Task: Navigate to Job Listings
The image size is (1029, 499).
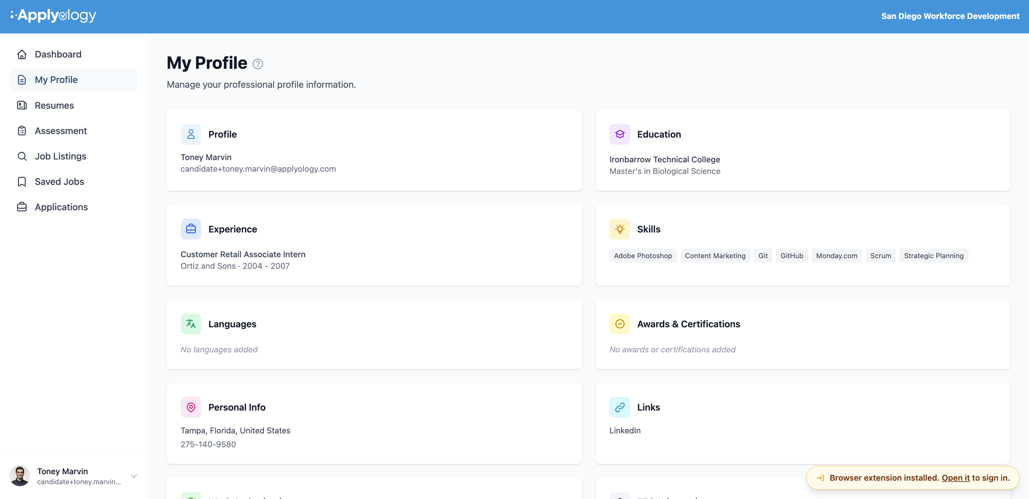Action: click(x=74, y=156)
